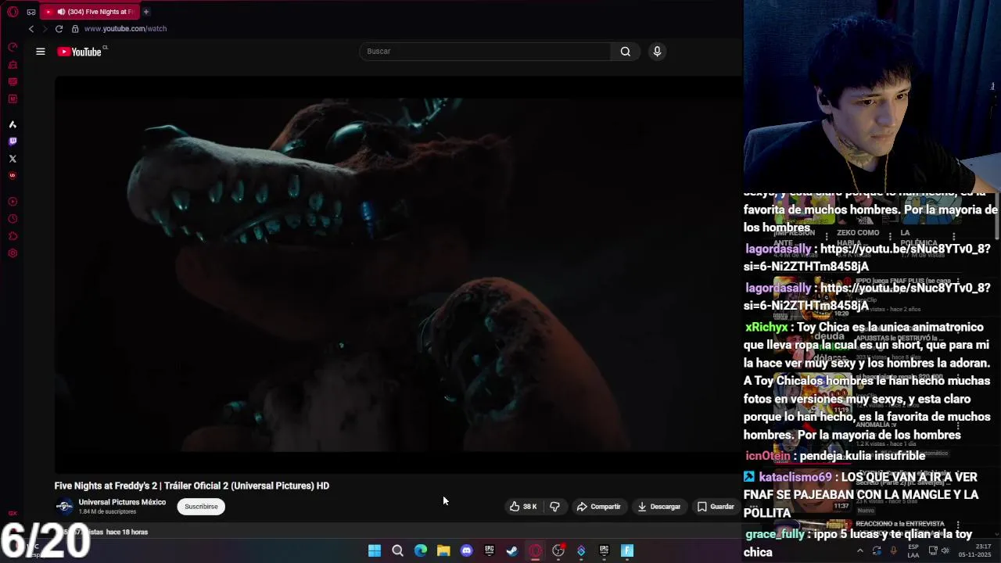1001x563 pixels.
Task: Open lagordasally's first youtu.be link in chat
Action: 866,257
